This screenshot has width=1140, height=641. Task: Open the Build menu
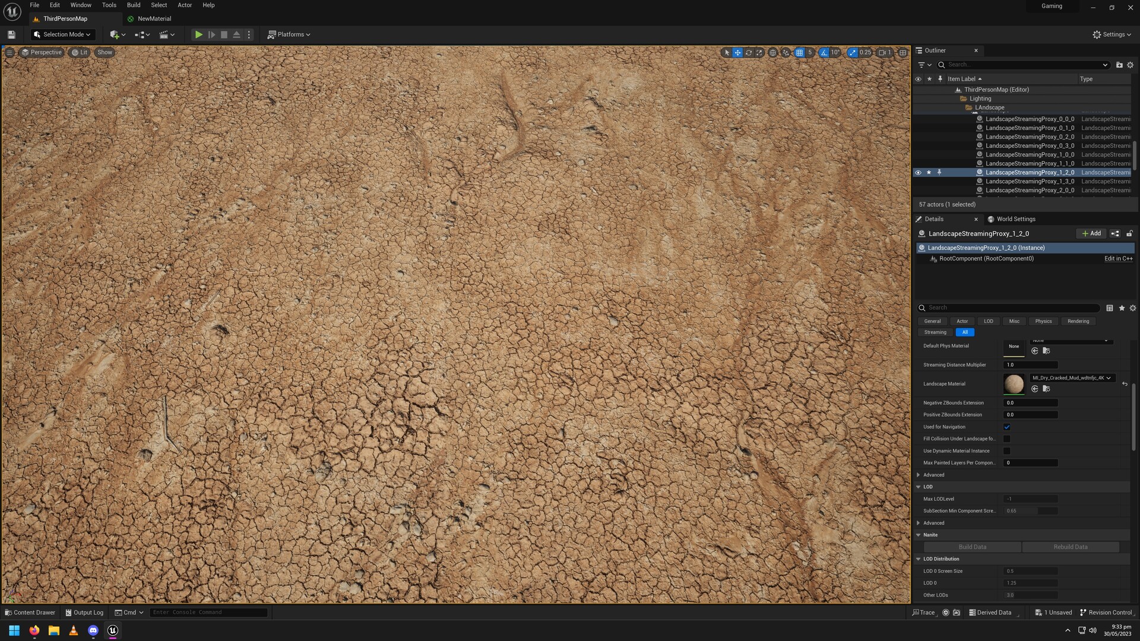(133, 5)
